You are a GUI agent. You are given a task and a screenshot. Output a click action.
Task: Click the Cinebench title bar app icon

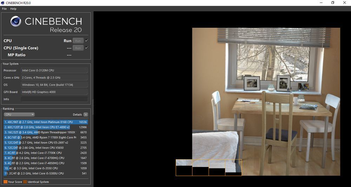(x=3, y=3)
